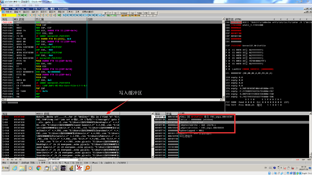Open Google Chrome from the taskbar
The height and width of the screenshot is (175, 312).
point(38,168)
